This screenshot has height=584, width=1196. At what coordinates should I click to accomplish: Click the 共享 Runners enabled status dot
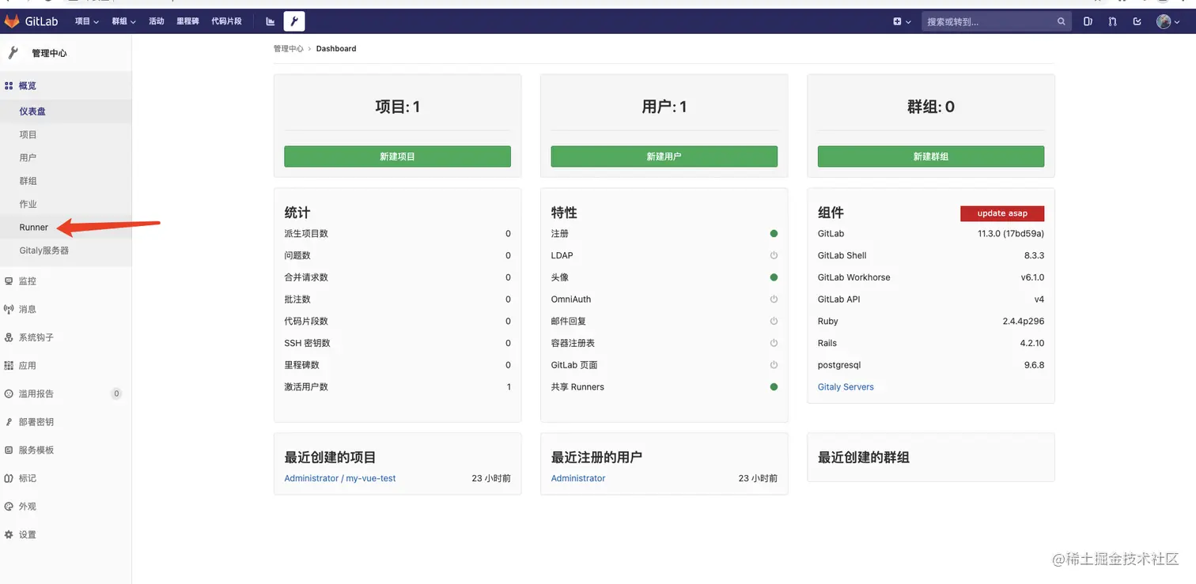click(x=774, y=387)
